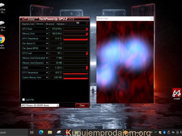Screen dimensions: 182x136
Task: Switch to the Advanced tab
Action: pyautogui.click(x=49, y=24)
